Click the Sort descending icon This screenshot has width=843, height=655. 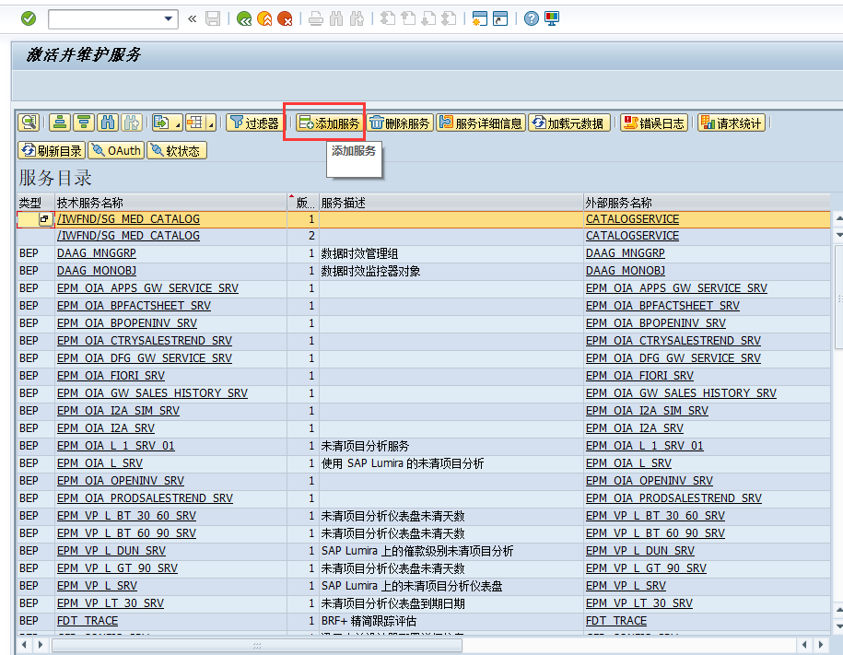pos(84,123)
